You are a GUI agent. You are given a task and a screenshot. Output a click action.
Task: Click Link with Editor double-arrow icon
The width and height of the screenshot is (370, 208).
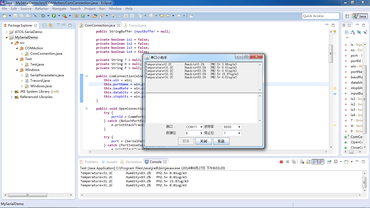(50, 25)
